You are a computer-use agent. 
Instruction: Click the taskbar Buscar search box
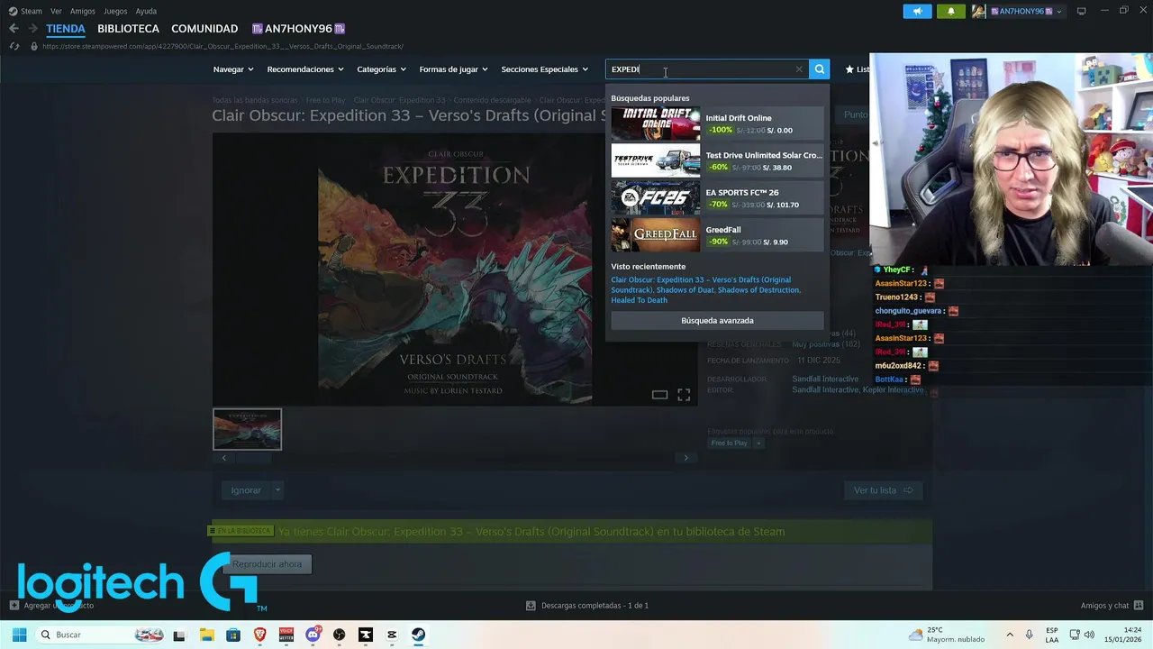[x=102, y=635]
